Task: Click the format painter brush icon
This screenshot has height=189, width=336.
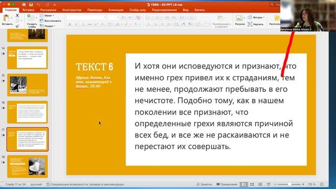Action: tap(17, 26)
